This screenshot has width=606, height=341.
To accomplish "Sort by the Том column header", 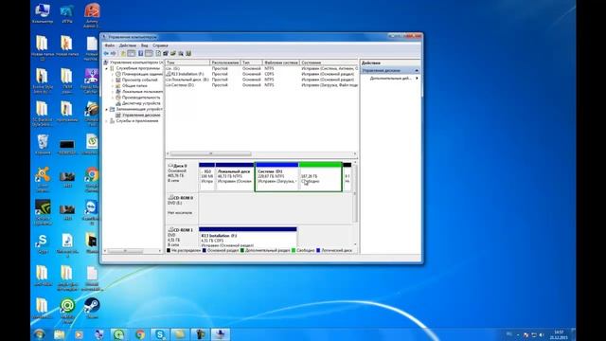I will (x=187, y=63).
